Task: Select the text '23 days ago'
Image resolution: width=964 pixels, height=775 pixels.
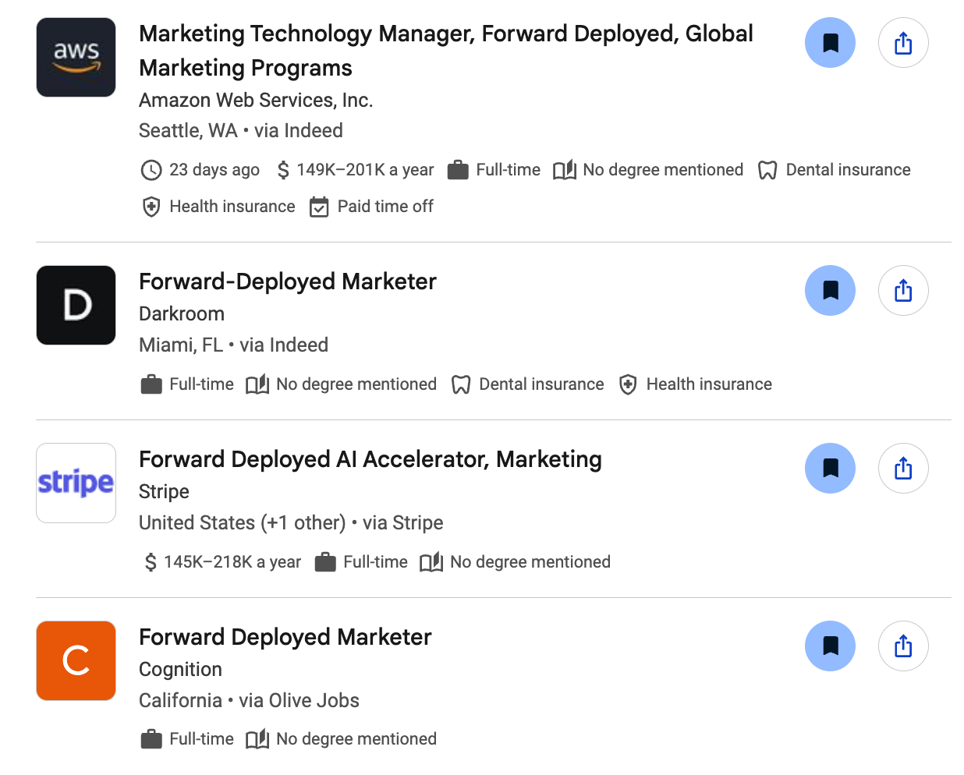Action: 214,170
